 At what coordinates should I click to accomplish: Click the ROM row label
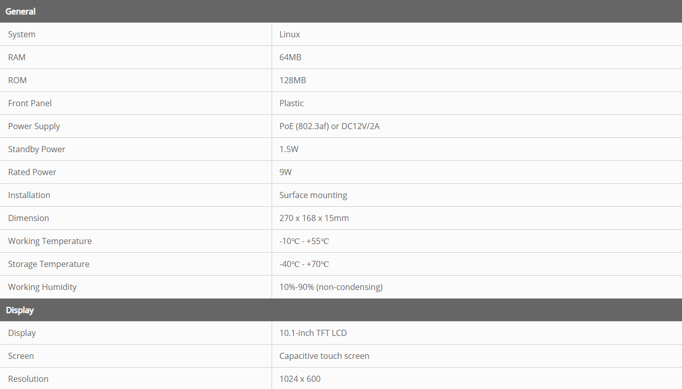pyautogui.click(x=17, y=80)
